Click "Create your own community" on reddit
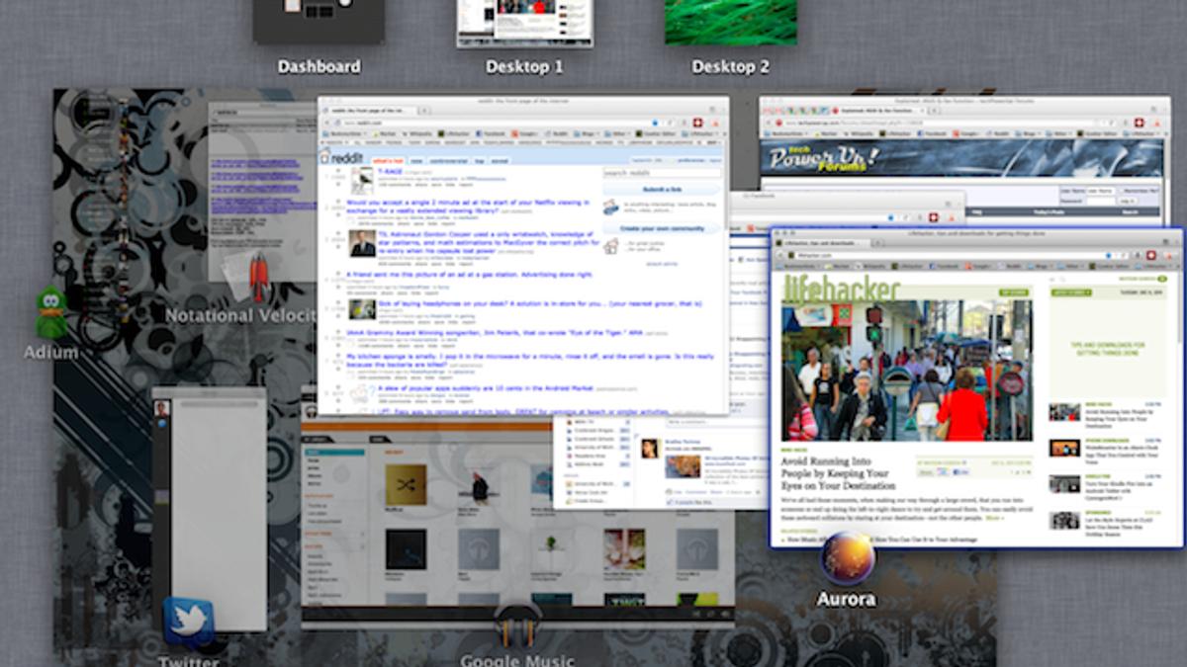The image size is (1187, 667). pyautogui.click(x=661, y=228)
